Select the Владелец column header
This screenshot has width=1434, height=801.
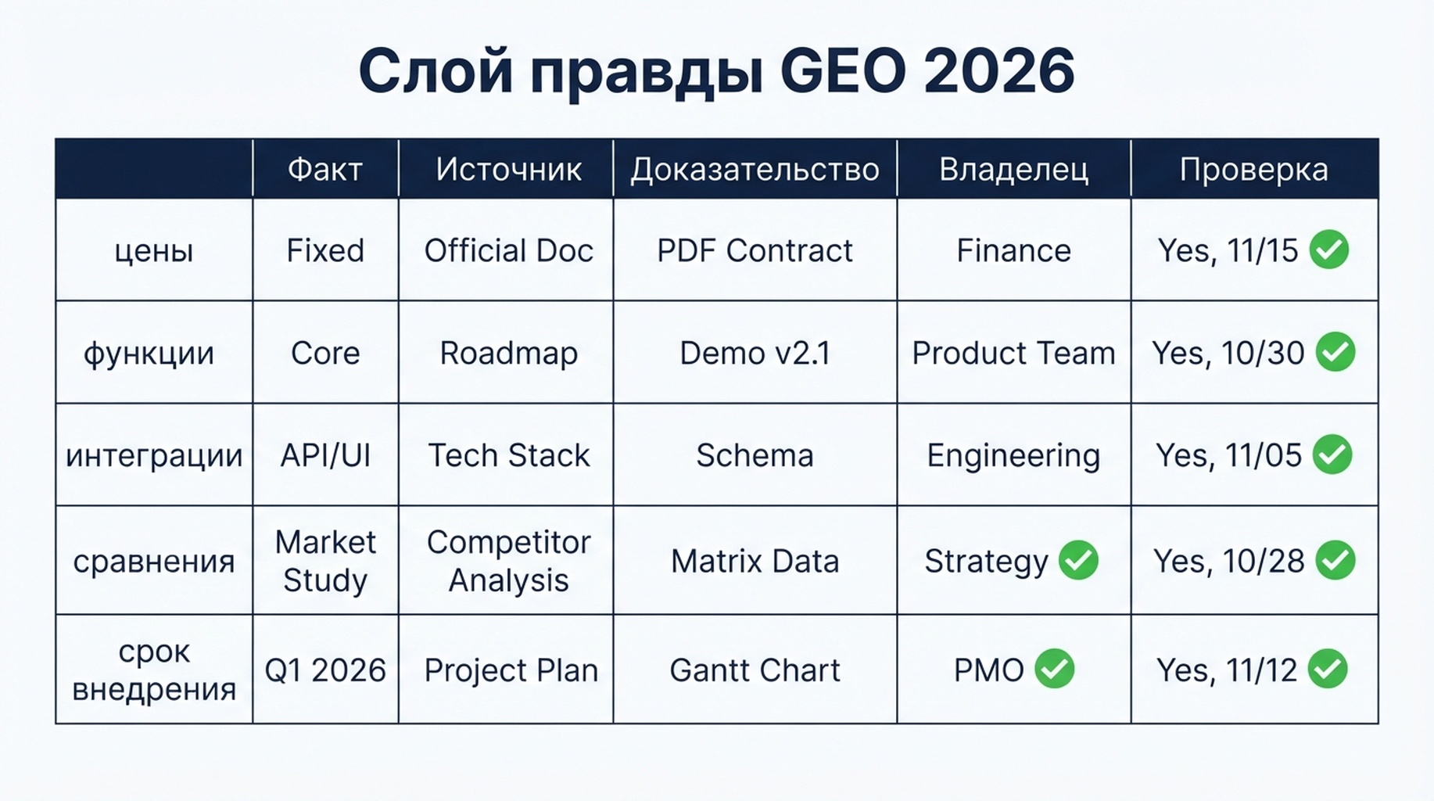(1013, 169)
